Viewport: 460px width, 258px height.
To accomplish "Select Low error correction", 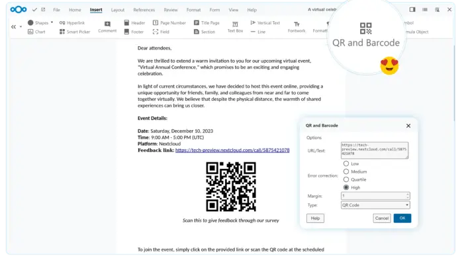I will pos(346,164).
